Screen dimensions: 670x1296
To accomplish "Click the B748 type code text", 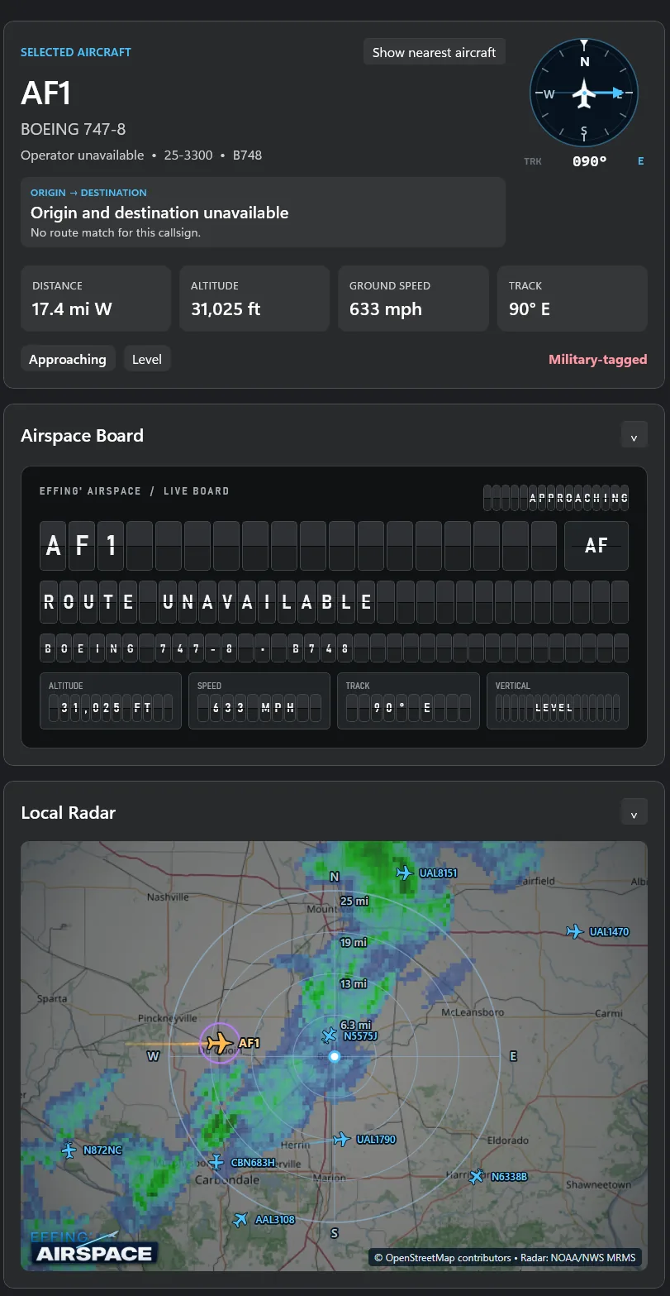I will tap(247, 155).
